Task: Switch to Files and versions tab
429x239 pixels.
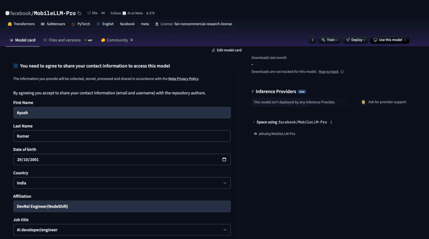Action: pos(64,40)
